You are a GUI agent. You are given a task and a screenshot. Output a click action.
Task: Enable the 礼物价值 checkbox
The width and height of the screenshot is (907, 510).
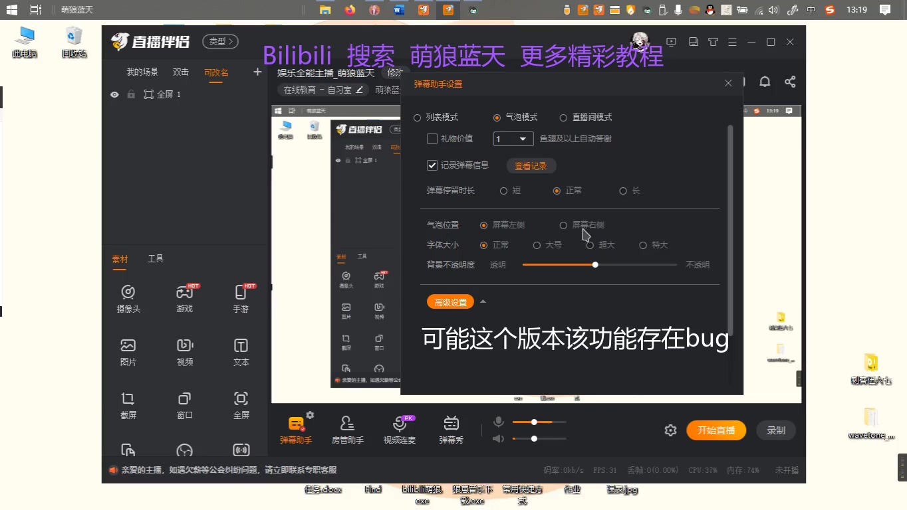point(432,139)
